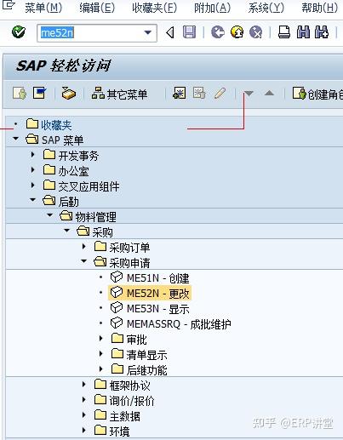
Task: Click the green checkmark Enter icon
Action: tap(19, 32)
